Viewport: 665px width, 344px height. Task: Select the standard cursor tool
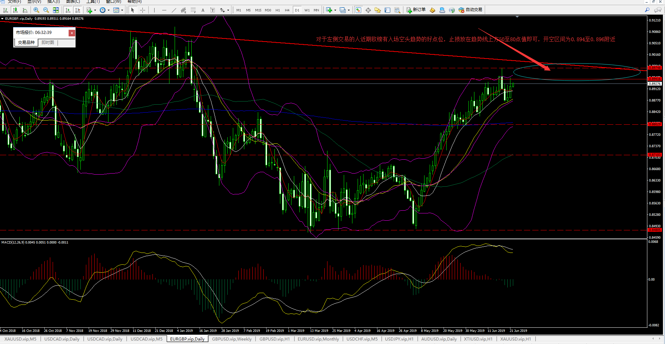pos(133,10)
